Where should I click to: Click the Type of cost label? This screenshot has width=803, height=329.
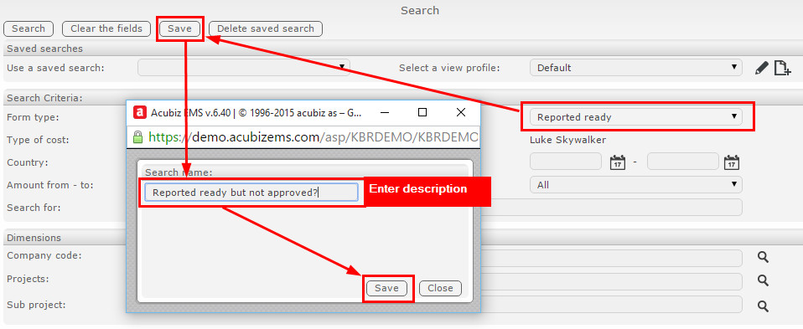[38, 140]
